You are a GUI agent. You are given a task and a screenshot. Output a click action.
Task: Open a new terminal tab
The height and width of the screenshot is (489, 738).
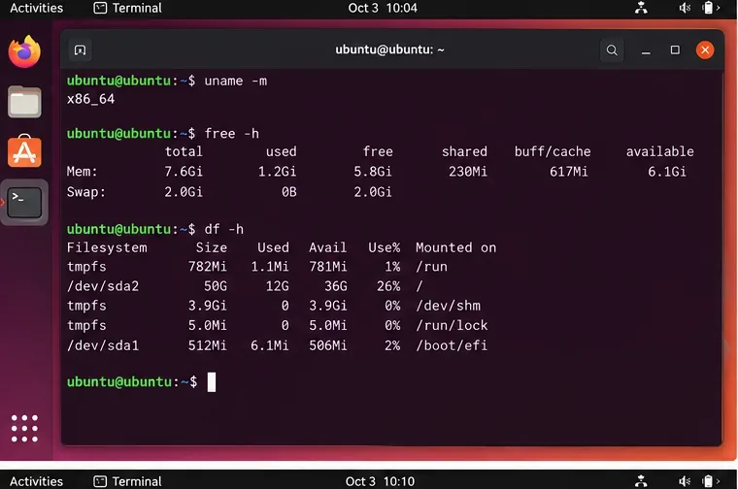click(x=80, y=49)
